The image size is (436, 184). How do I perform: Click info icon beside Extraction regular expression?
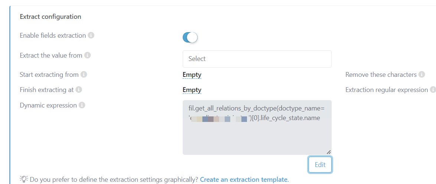[433, 90]
